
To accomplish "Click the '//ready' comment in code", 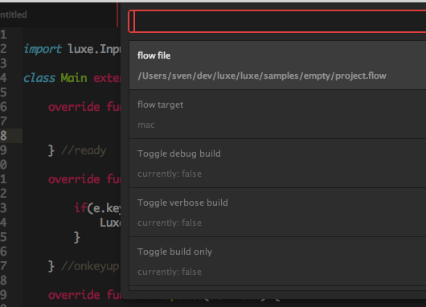I will coord(84,150).
